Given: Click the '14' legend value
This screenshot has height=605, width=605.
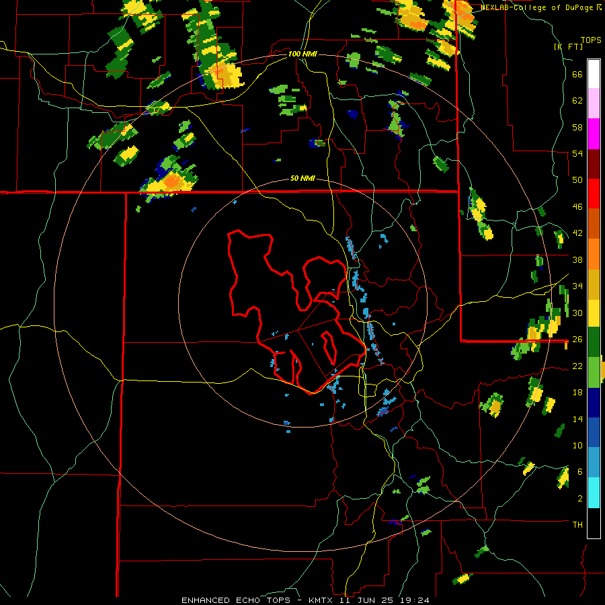Looking at the screenshot, I should 577,419.
